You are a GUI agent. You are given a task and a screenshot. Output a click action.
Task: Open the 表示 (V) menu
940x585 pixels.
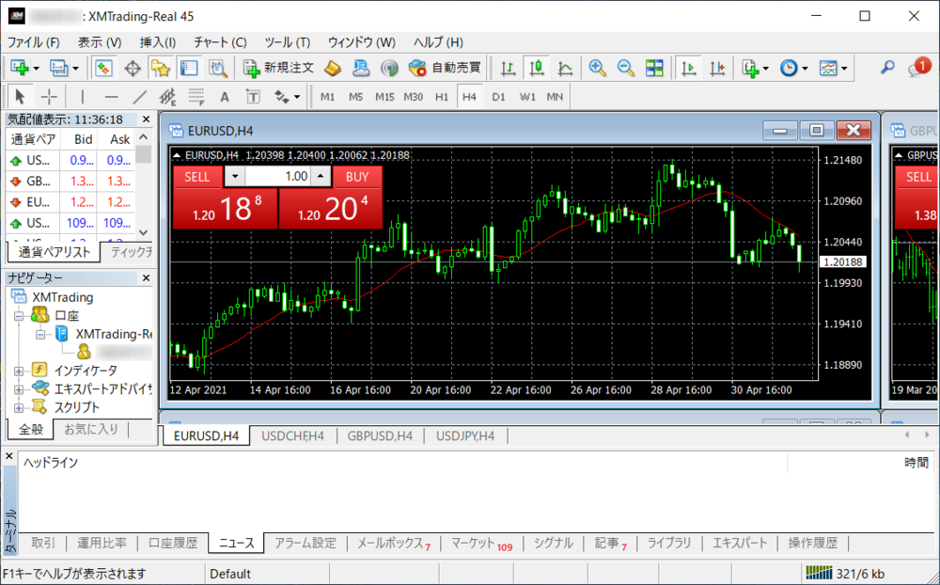click(100, 42)
